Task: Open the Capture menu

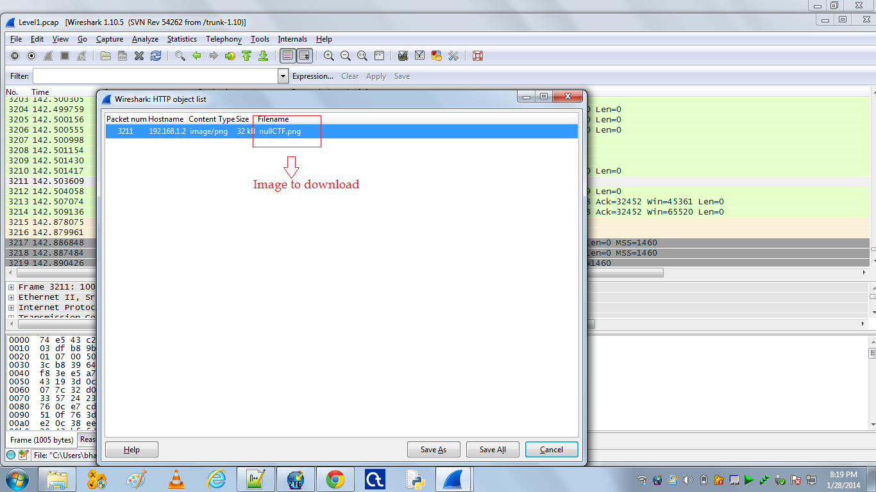Action: pos(110,39)
